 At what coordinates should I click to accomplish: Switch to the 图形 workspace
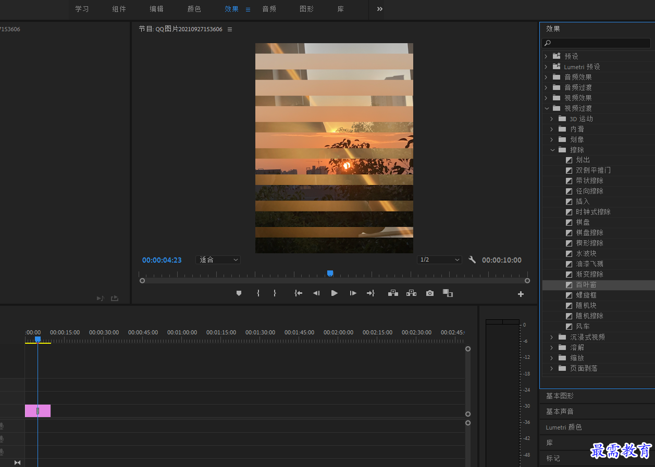(307, 9)
